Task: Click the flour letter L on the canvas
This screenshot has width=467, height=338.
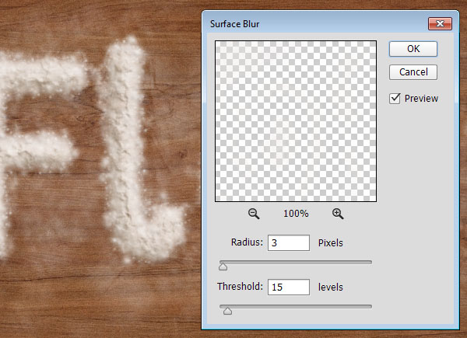Action: [128, 155]
